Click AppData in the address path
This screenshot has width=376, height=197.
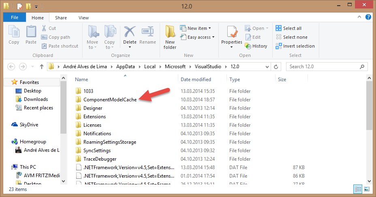pyautogui.click(x=126, y=67)
